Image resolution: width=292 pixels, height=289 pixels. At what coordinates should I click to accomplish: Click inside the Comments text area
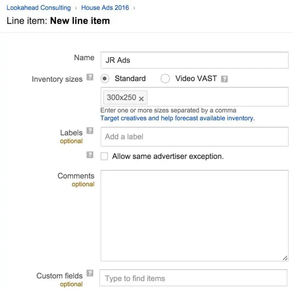coord(194,215)
